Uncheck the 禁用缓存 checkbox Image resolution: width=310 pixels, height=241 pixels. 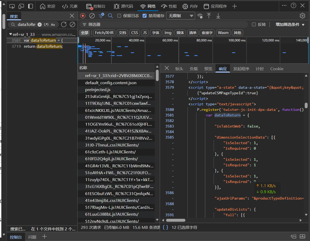point(144,16)
